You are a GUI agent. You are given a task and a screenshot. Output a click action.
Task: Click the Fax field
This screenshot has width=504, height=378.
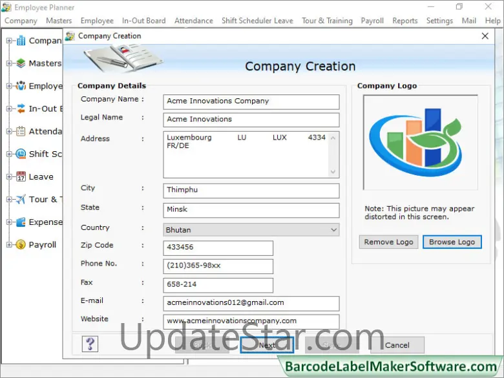[x=218, y=285]
